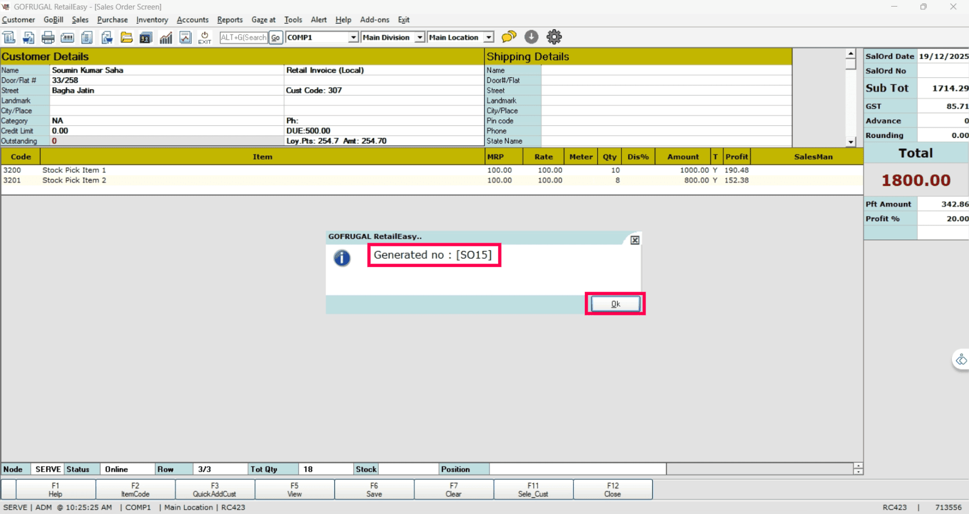
Task: Click the Retail Invoice (Local) field
Action: pos(384,71)
